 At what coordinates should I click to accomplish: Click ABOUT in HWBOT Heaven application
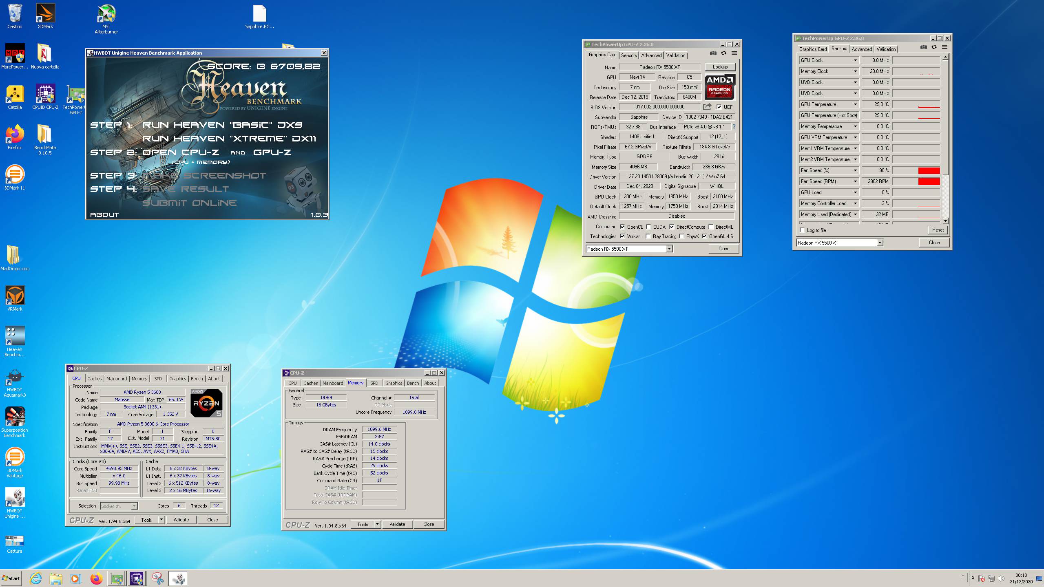coord(104,214)
